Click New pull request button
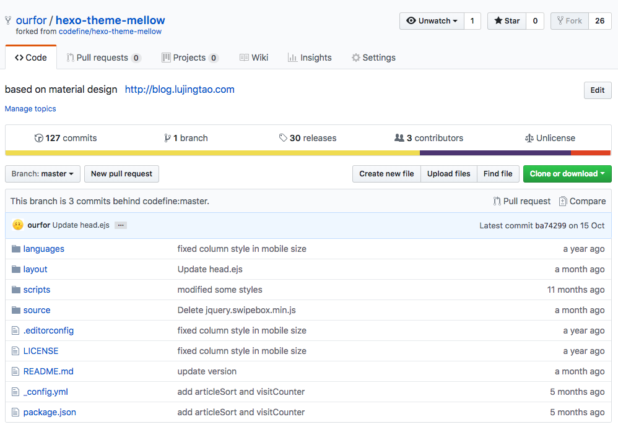Screen dimensions: 618x427 (x=121, y=174)
